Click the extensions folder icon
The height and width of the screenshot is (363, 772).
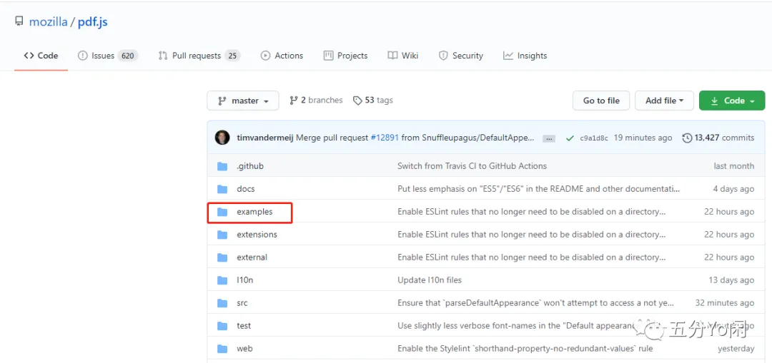click(222, 235)
